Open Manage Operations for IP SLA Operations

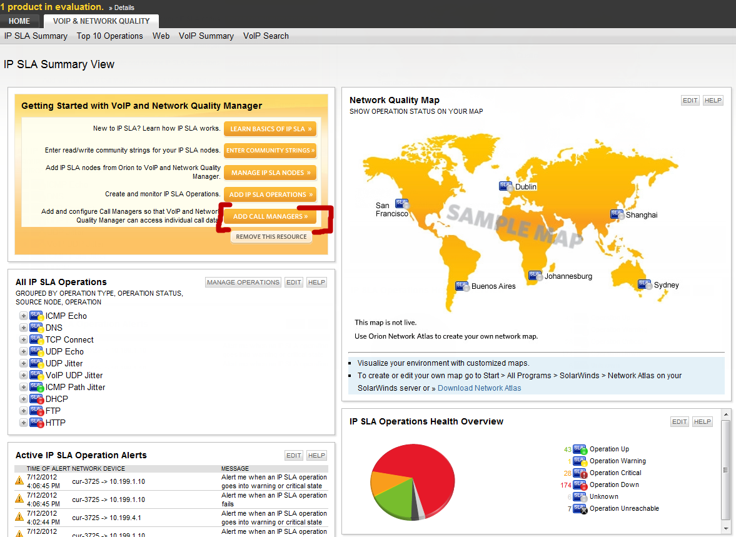(243, 282)
